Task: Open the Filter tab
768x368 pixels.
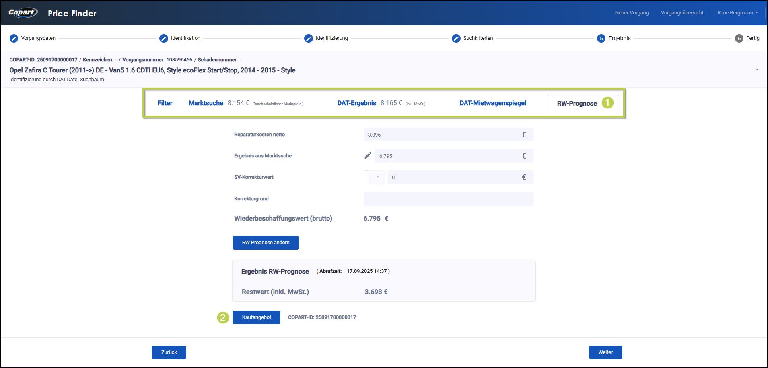Action: (165, 103)
